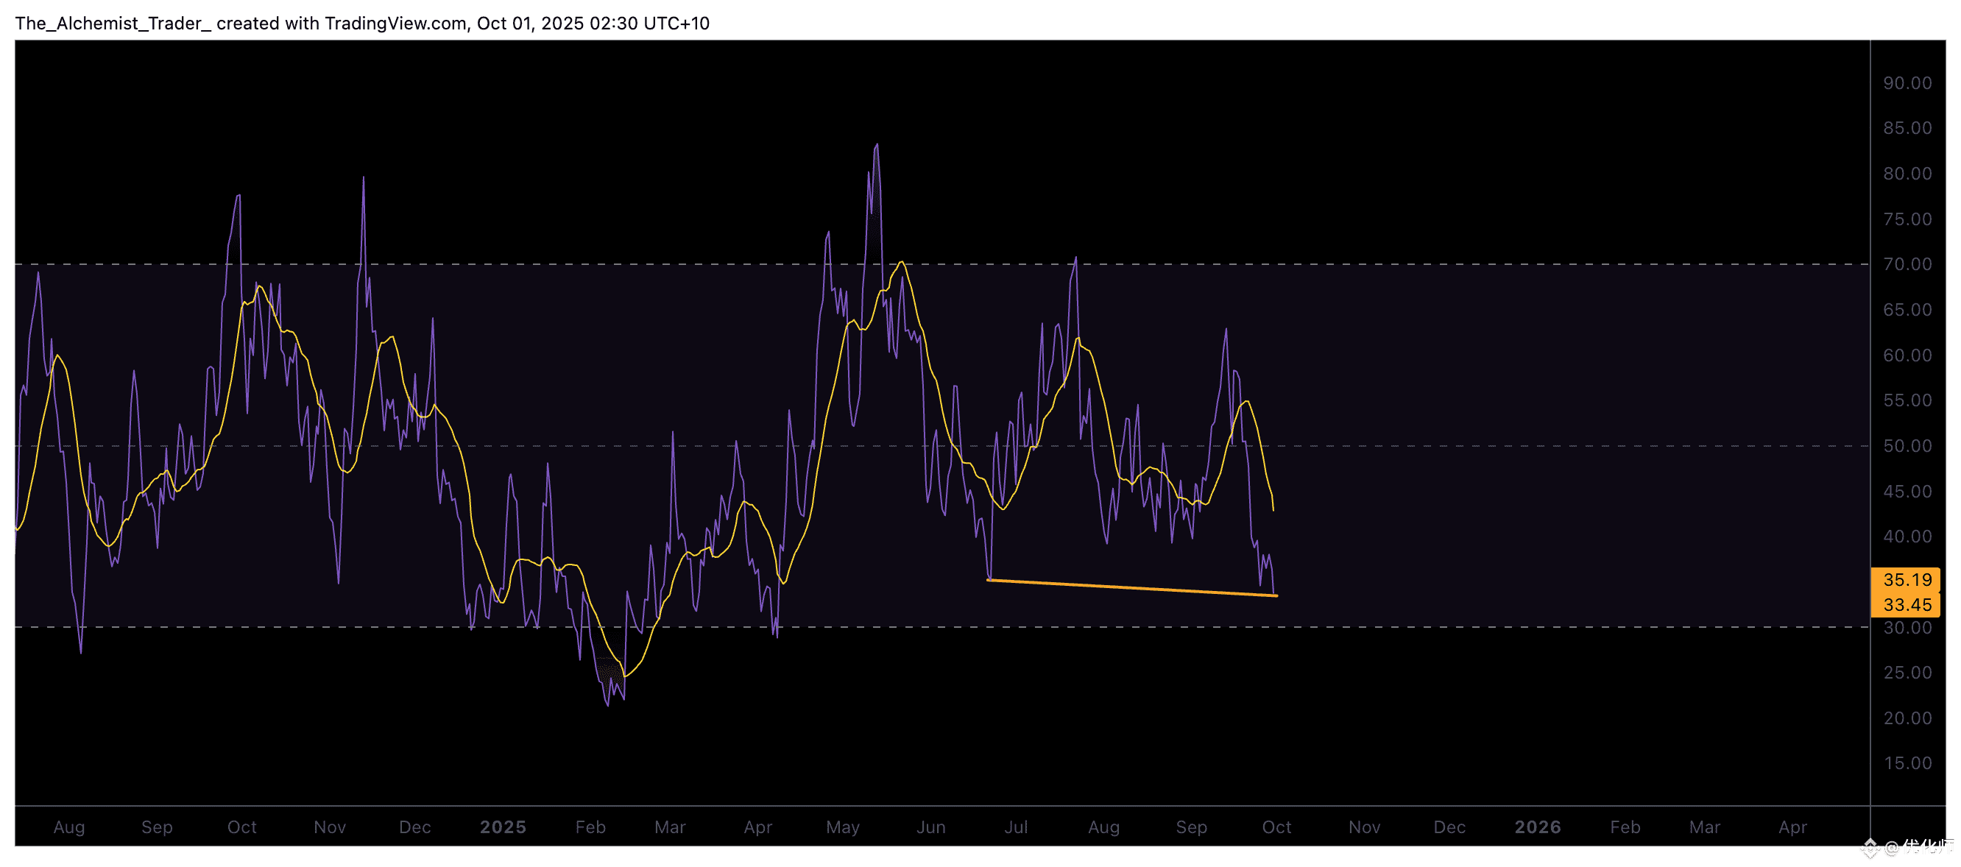Image resolution: width=1961 pixels, height=867 pixels.
Task: Click the 80.00 price scale label
Action: [x=1907, y=174]
